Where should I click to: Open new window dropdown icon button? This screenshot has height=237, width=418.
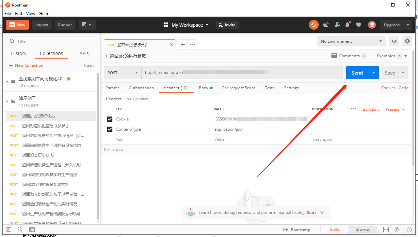coord(87,25)
